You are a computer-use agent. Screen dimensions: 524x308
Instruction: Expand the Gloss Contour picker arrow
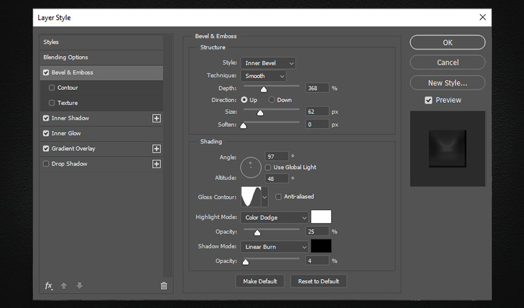pos(264,197)
